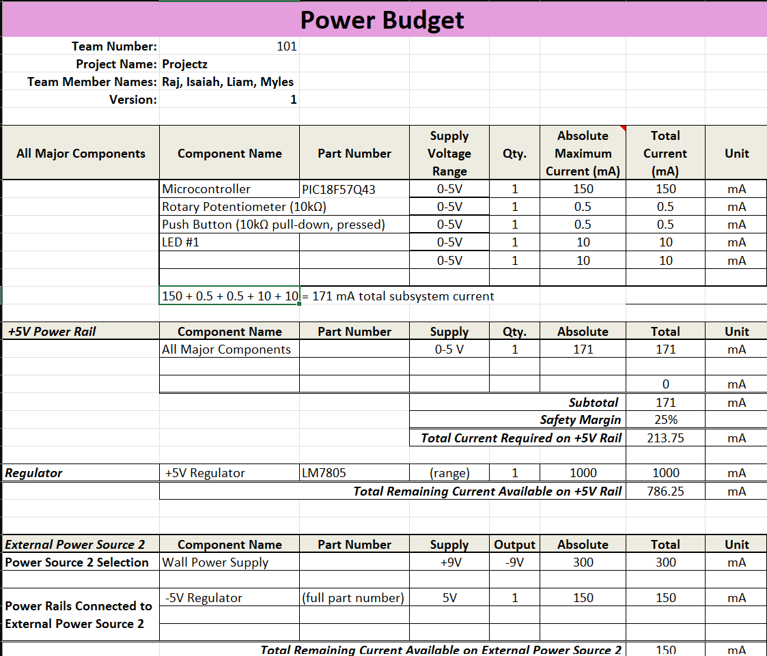This screenshot has height=656, width=767.
Task: Click the Push Button pull-down component cell
Action: click(273, 225)
